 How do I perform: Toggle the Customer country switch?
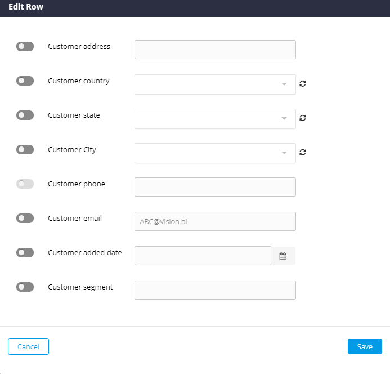click(x=25, y=81)
